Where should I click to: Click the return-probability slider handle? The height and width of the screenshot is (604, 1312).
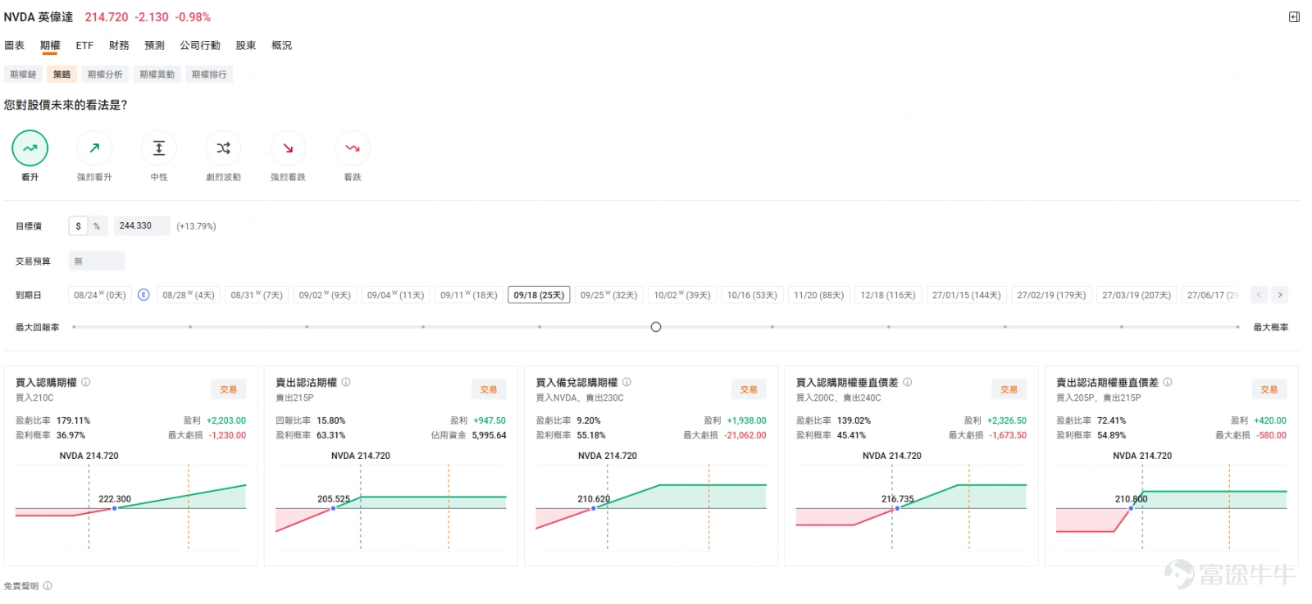click(x=656, y=327)
